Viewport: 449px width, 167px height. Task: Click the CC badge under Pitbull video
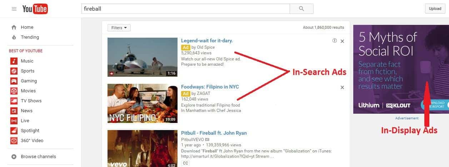(x=185, y=163)
